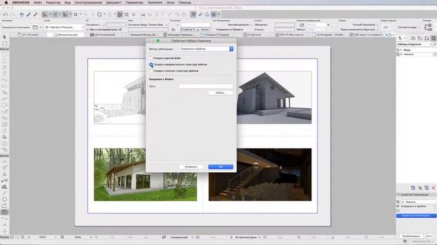Click the Undo arrow icon
437x245 pixels.
pyautogui.click(x=5, y=14)
